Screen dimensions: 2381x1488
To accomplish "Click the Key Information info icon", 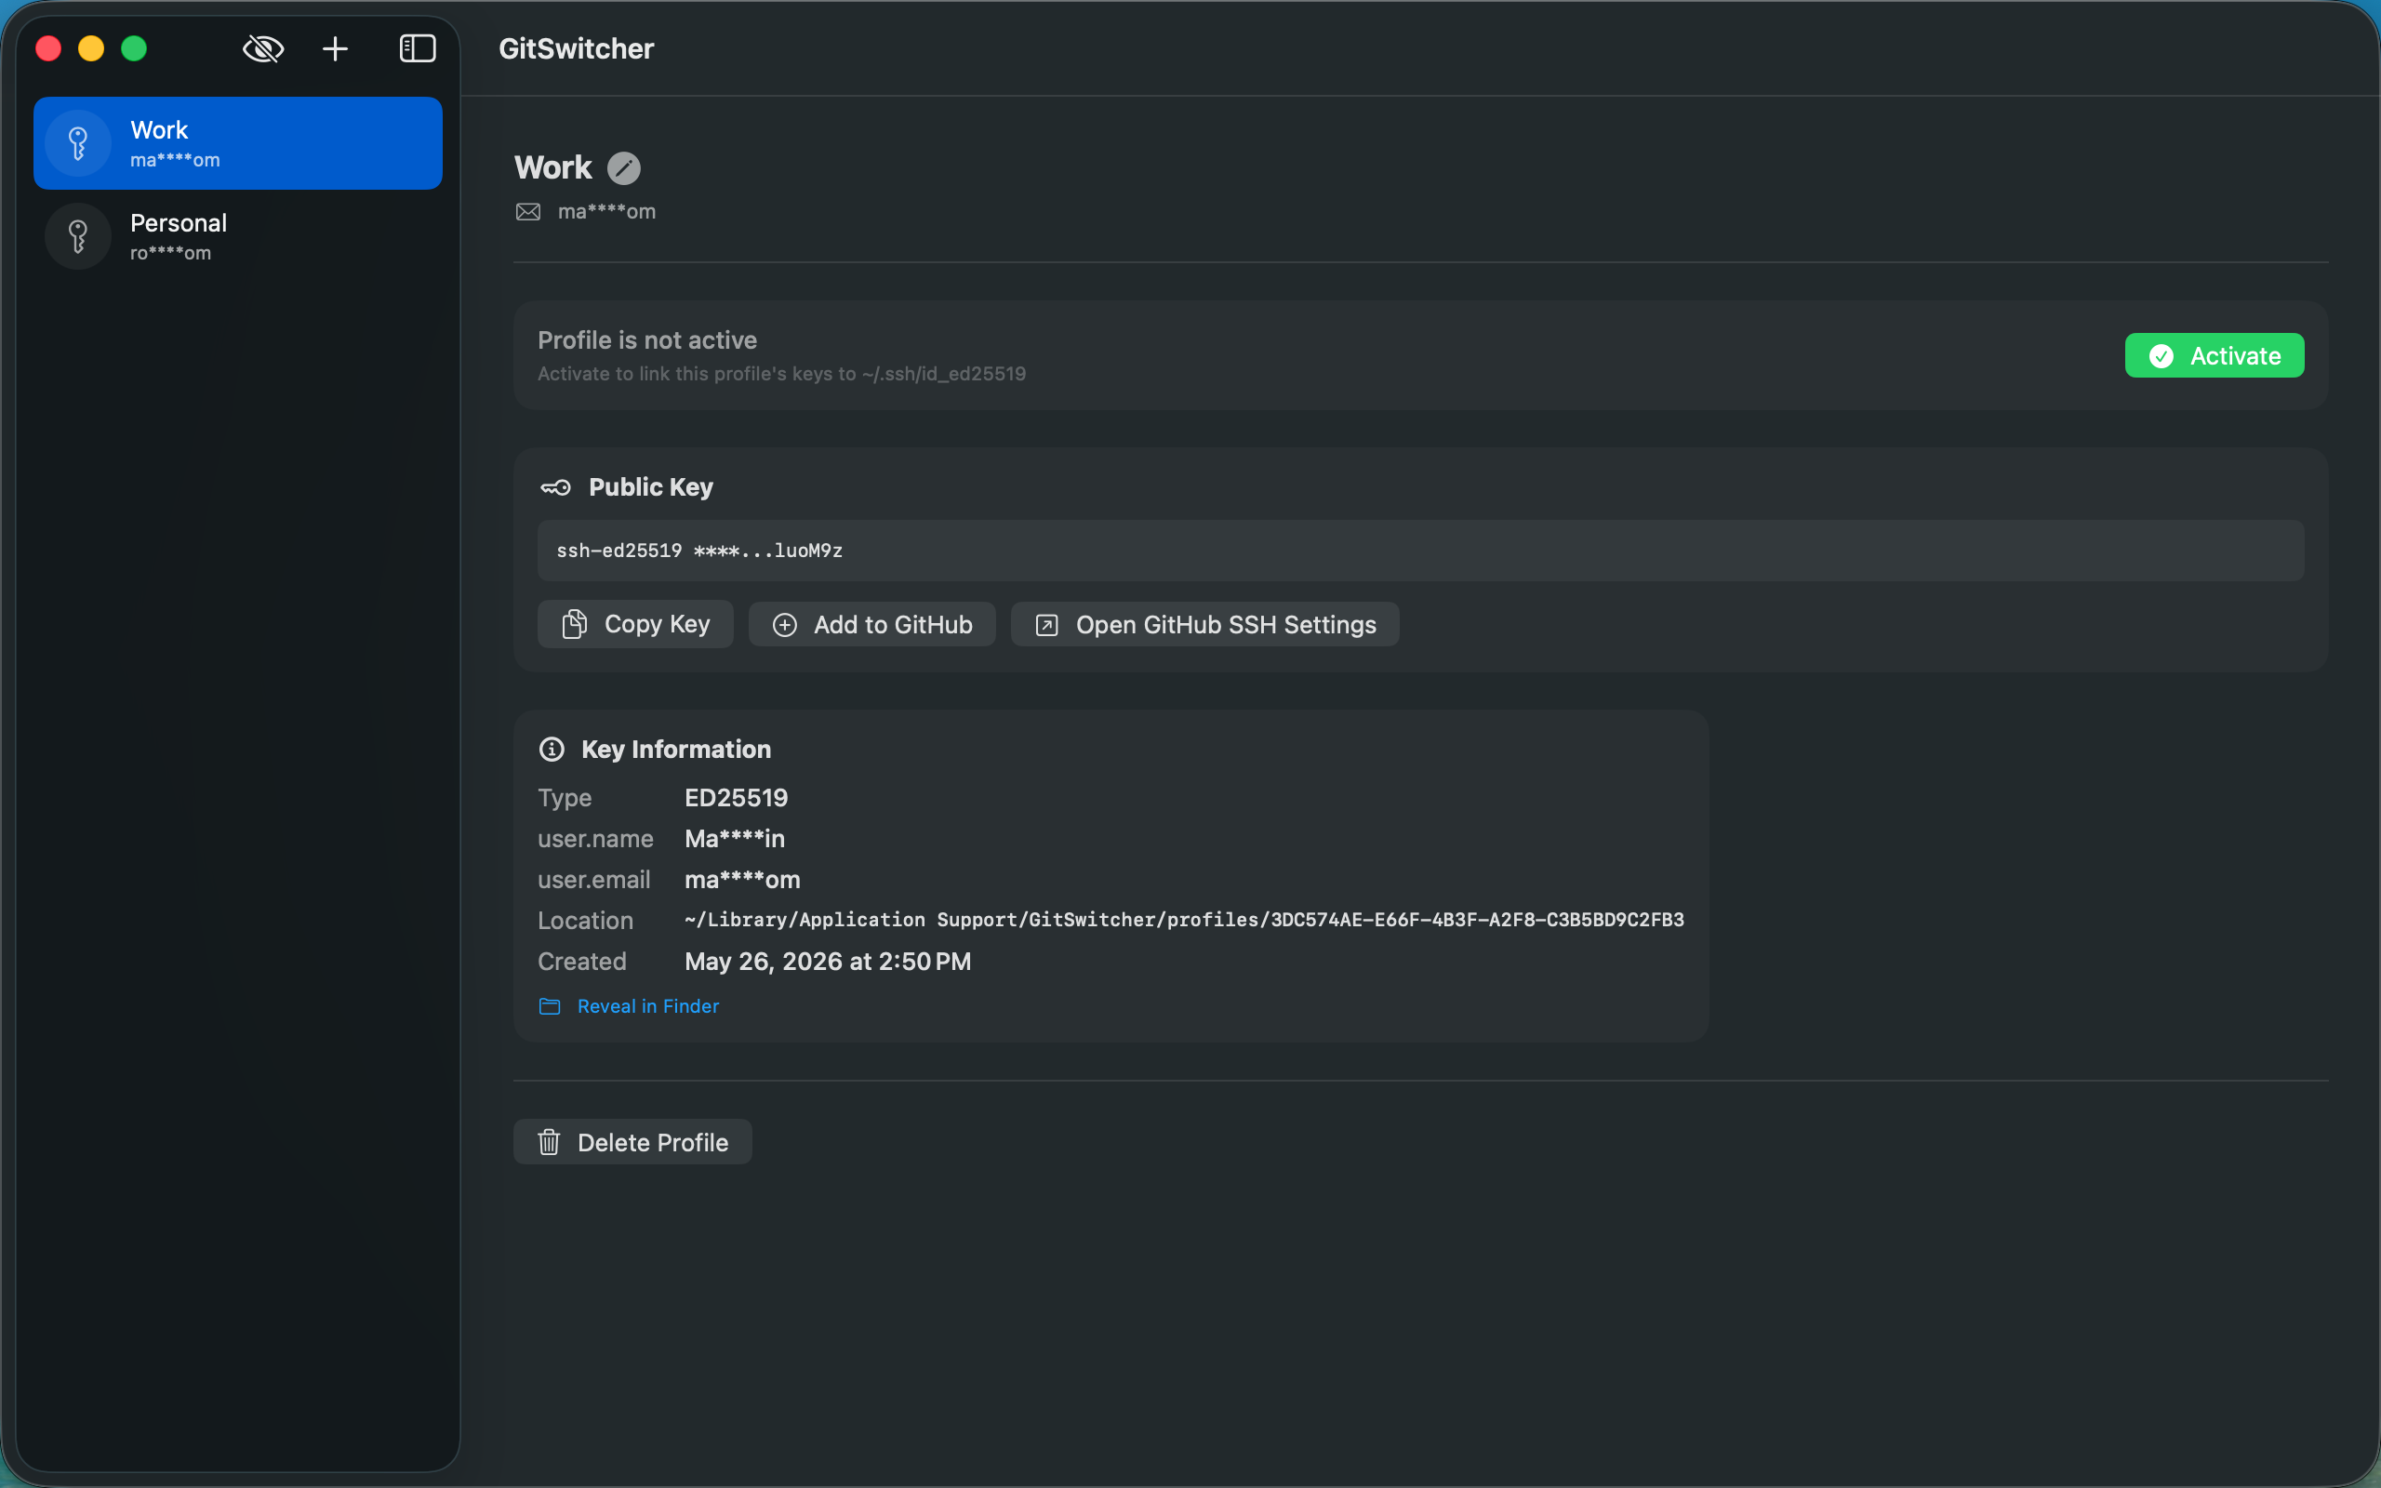I will point(552,749).
